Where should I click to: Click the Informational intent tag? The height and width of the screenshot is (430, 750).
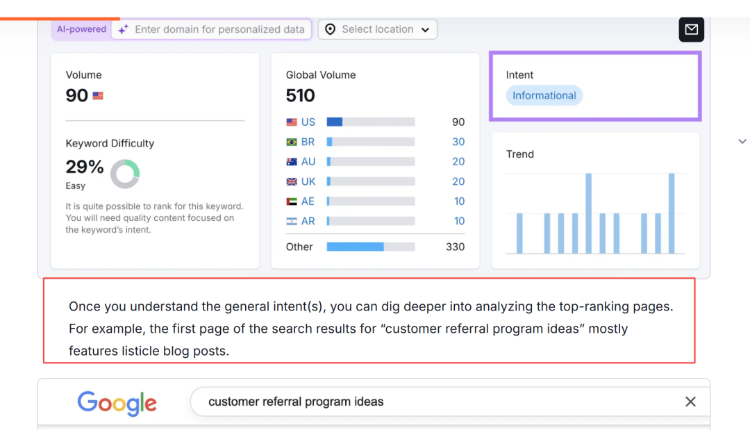pos(544,96)
